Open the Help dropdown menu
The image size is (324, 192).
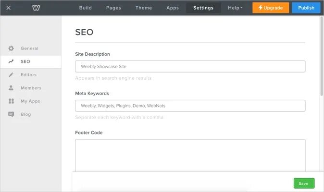235,8
